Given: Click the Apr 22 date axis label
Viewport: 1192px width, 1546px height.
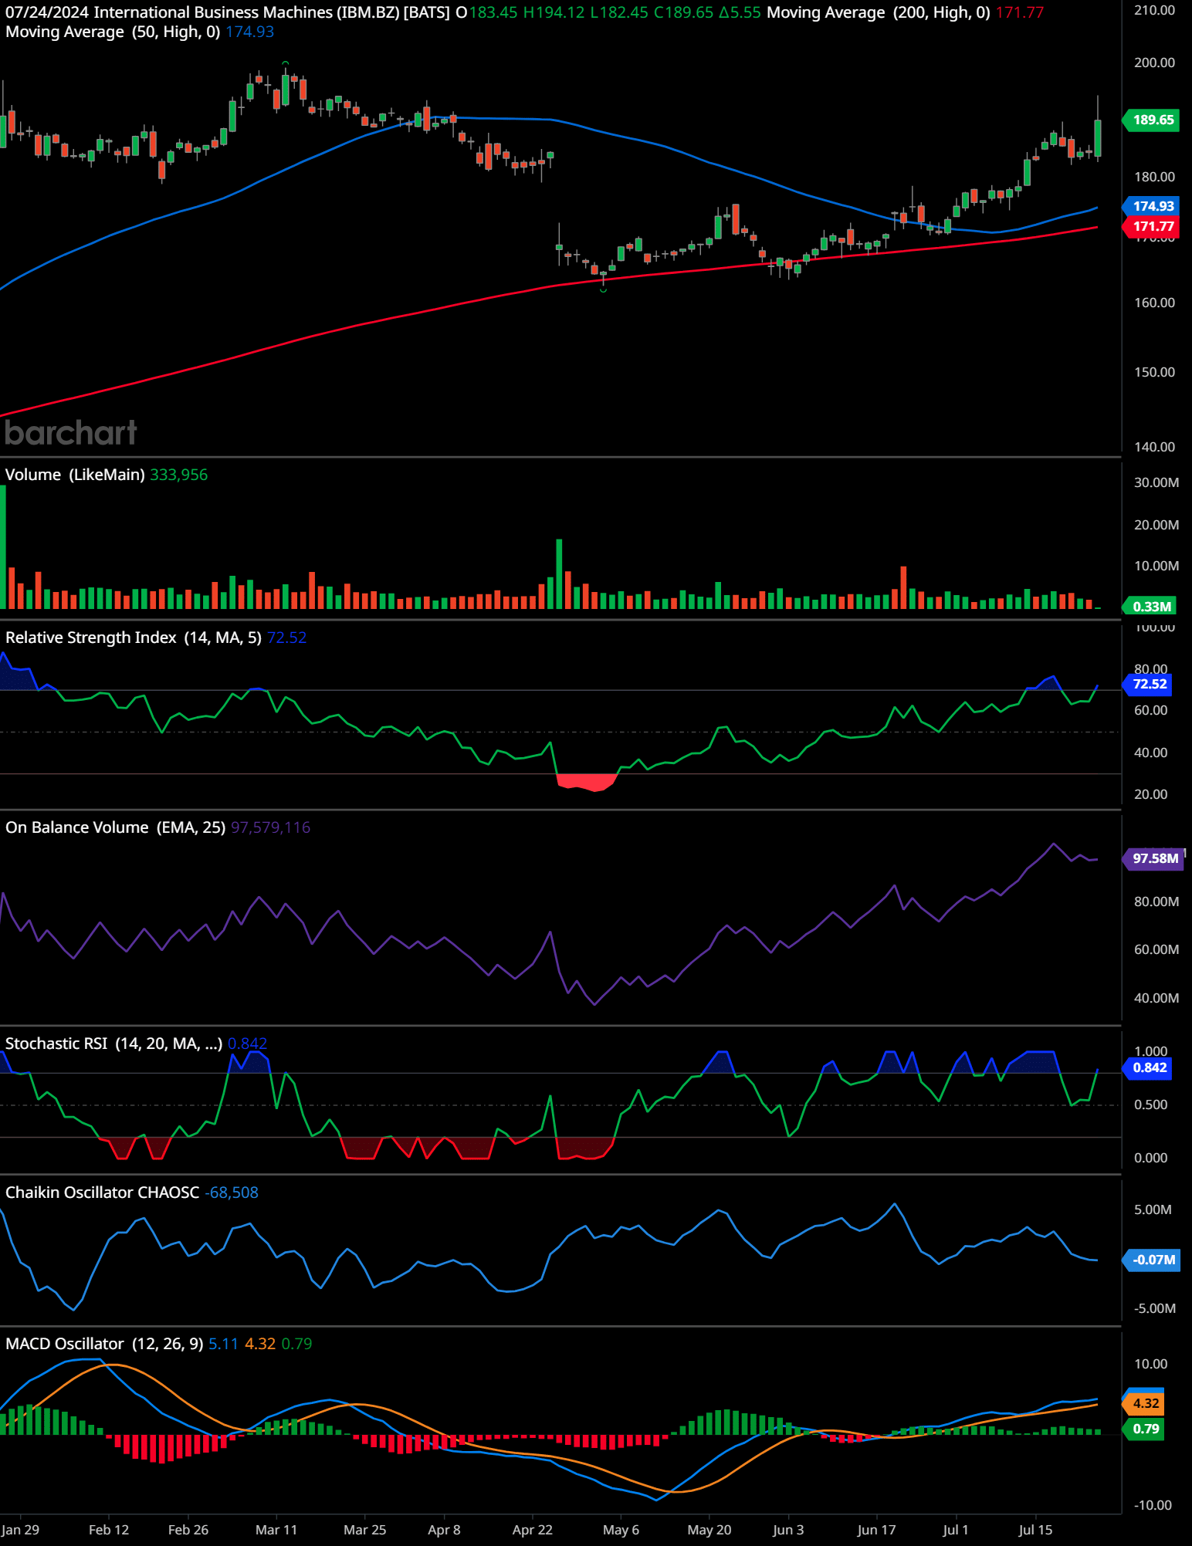Looking at the screenshot, I should 533,1530.
